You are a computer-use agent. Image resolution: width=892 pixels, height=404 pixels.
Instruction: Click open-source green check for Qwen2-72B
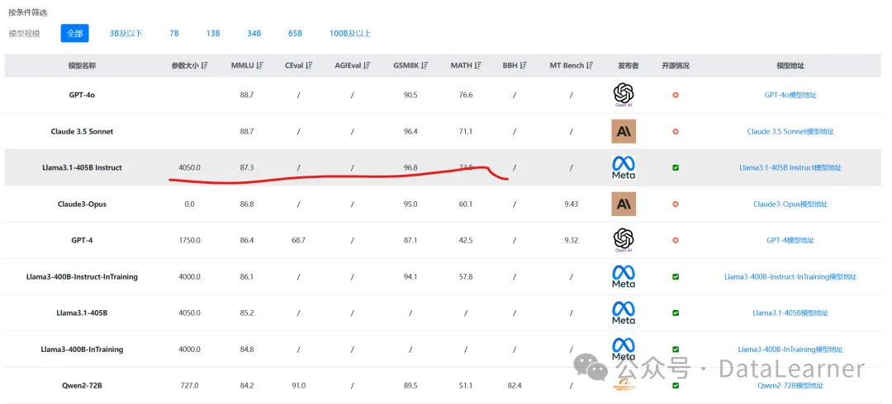tap(676, 385)
